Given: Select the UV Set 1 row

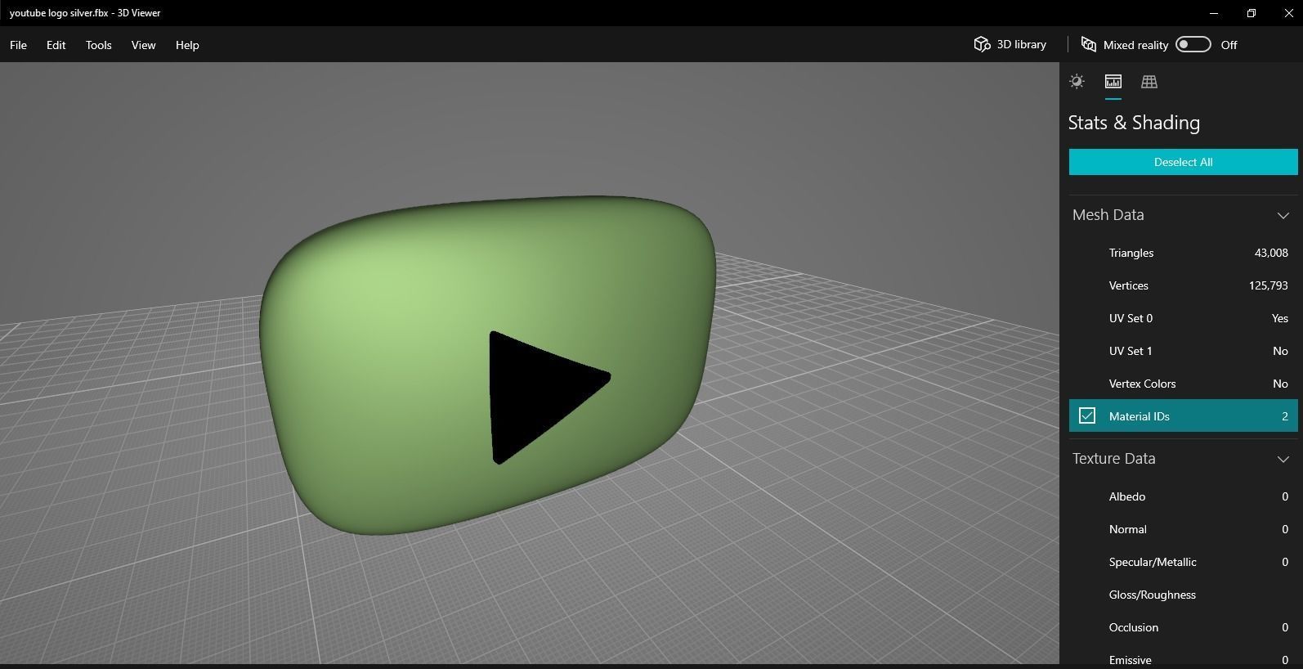Looking at the screenshot, I should pyautogui.click(x=1183, y=351).
